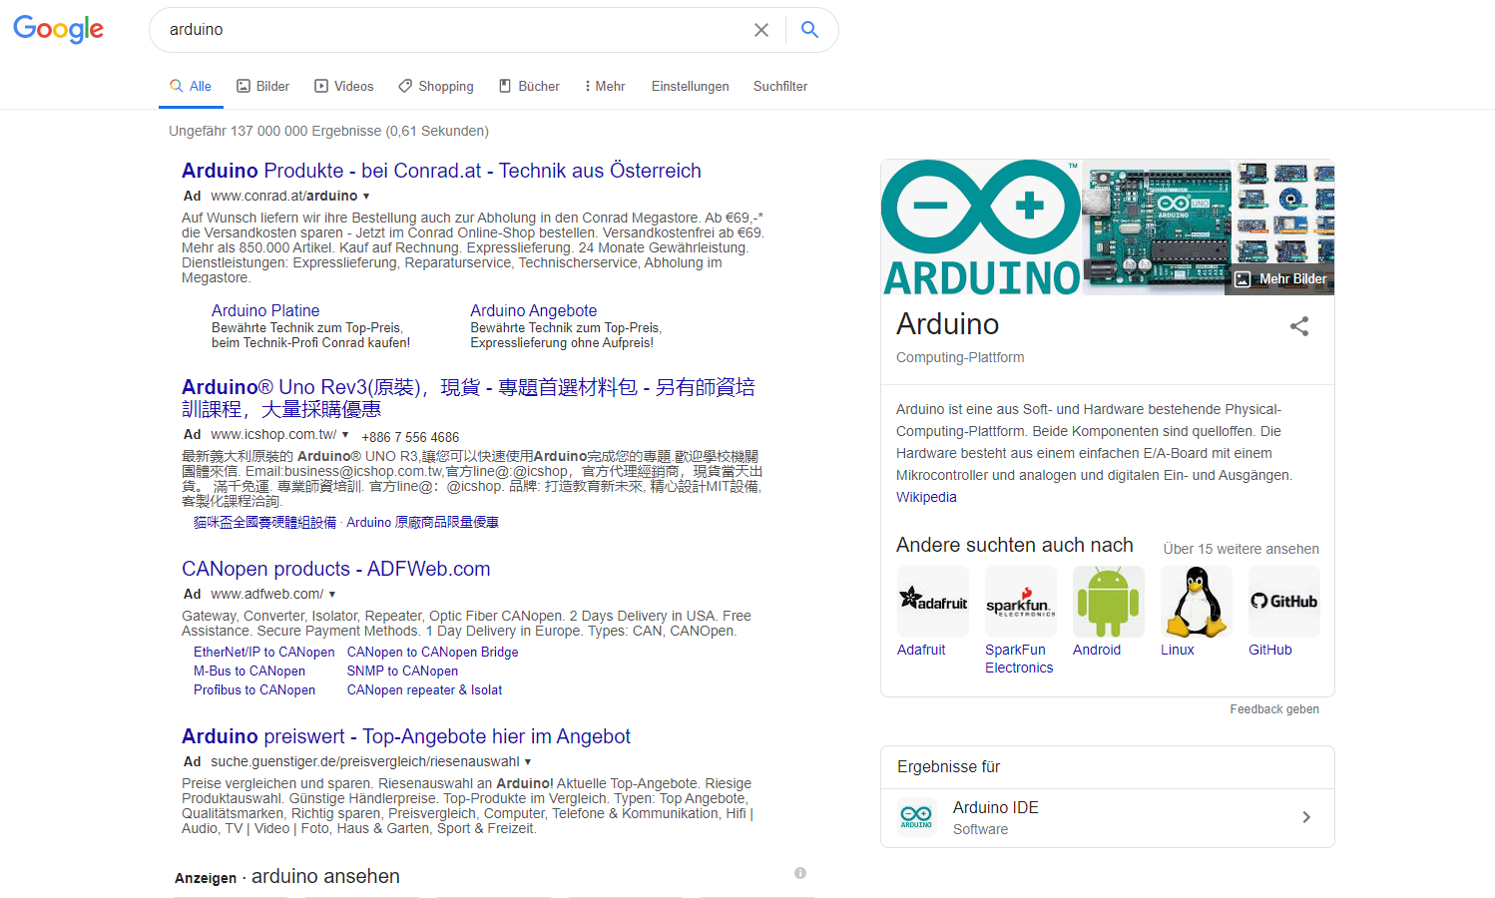Follow the Wikipedia link in knowledge panel

pos(926,497)
